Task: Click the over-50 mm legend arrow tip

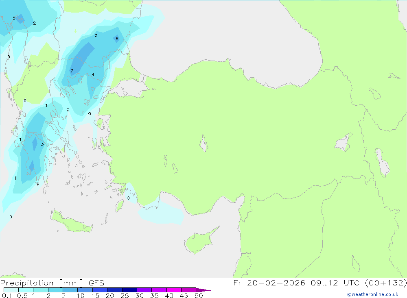Action: pyautogui.click(x=204, y=290)
